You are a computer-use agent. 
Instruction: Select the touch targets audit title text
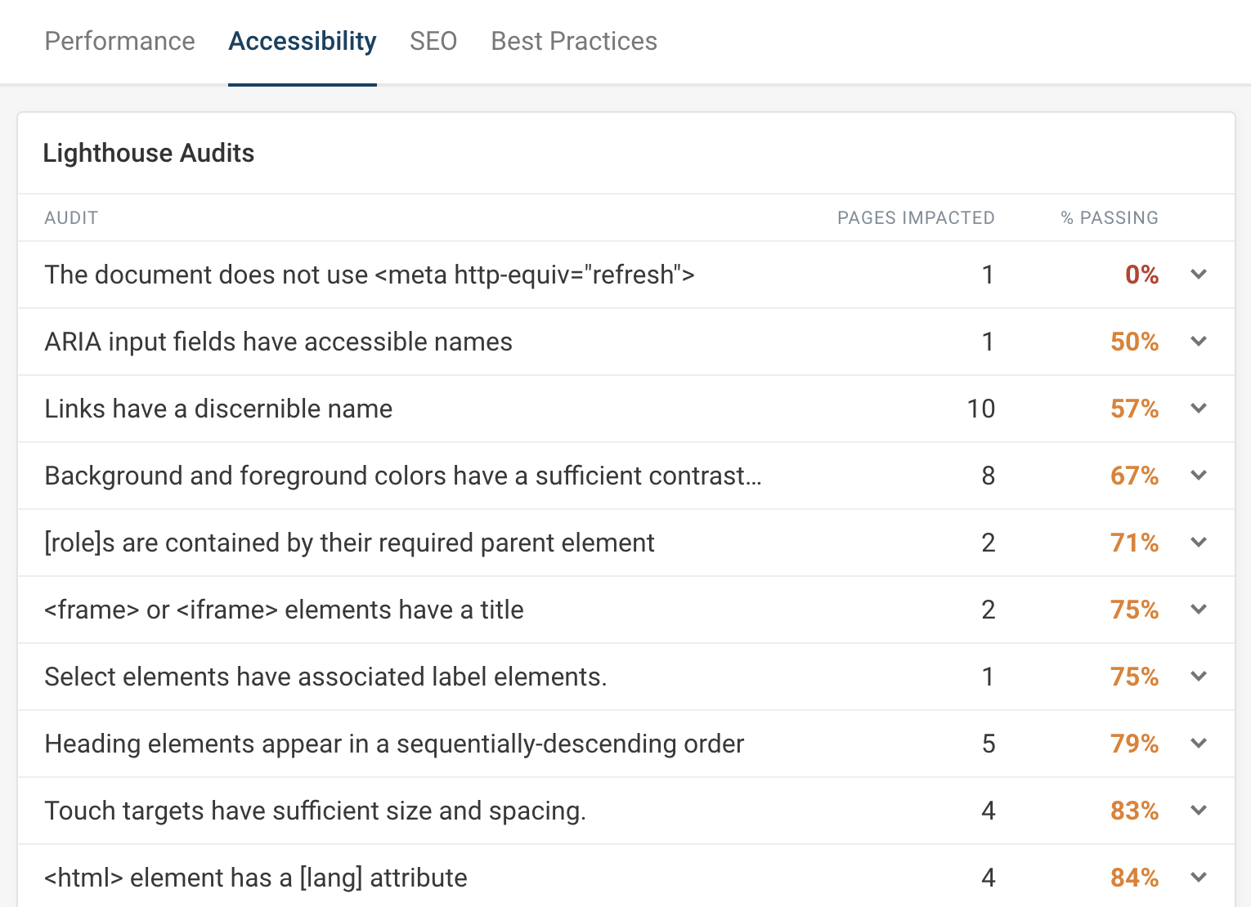tap(316, 811)
